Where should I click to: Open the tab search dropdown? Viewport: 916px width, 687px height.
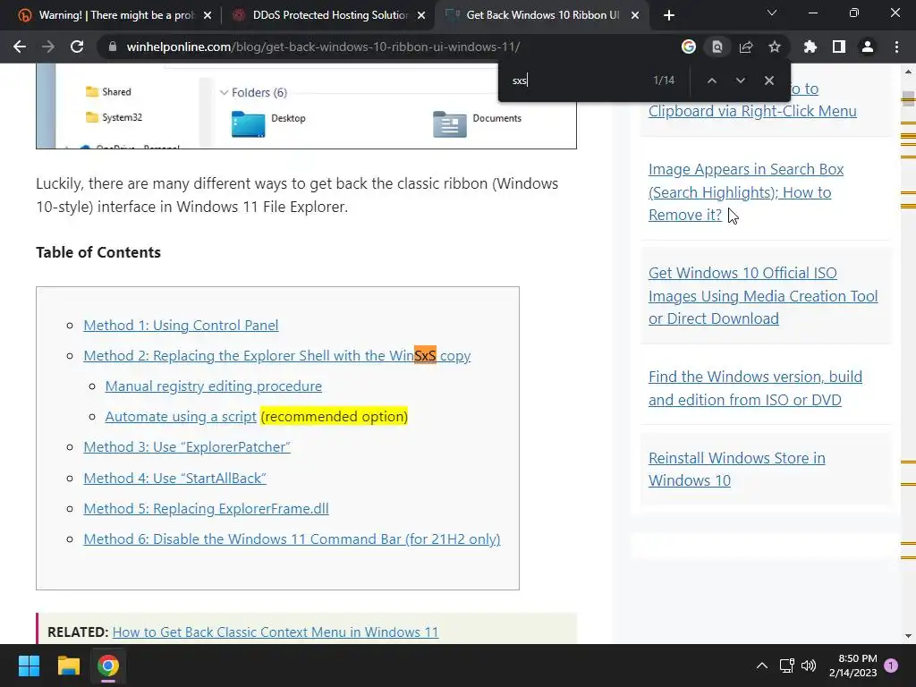(x=772, y=13)
